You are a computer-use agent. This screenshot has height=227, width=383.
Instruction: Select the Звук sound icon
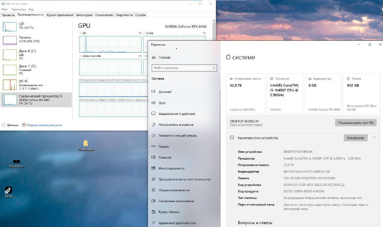point(153,102)
